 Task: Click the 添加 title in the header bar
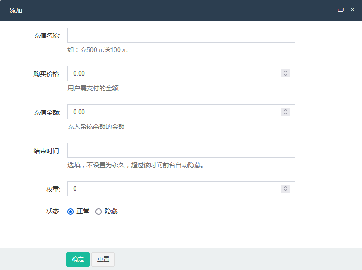[16, 10]
